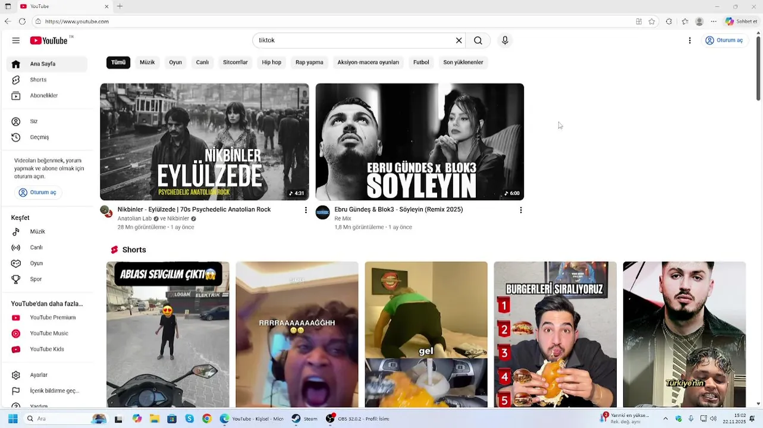
Task: Select the Rap yapma filter chip
Action: click(x=309, y=62)
